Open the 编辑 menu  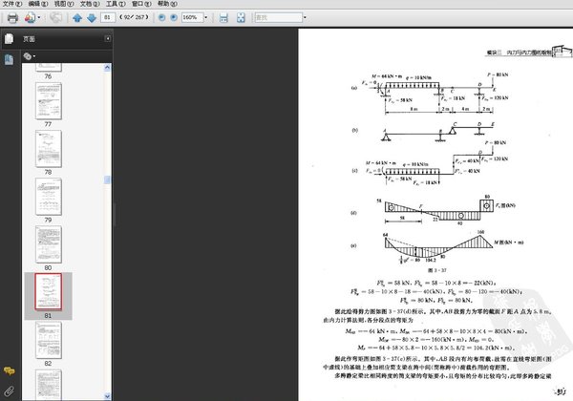pos(38,4)
